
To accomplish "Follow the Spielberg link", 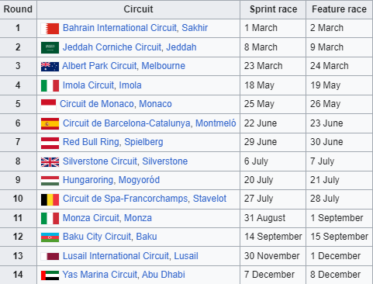I will [x=143, y=142].
